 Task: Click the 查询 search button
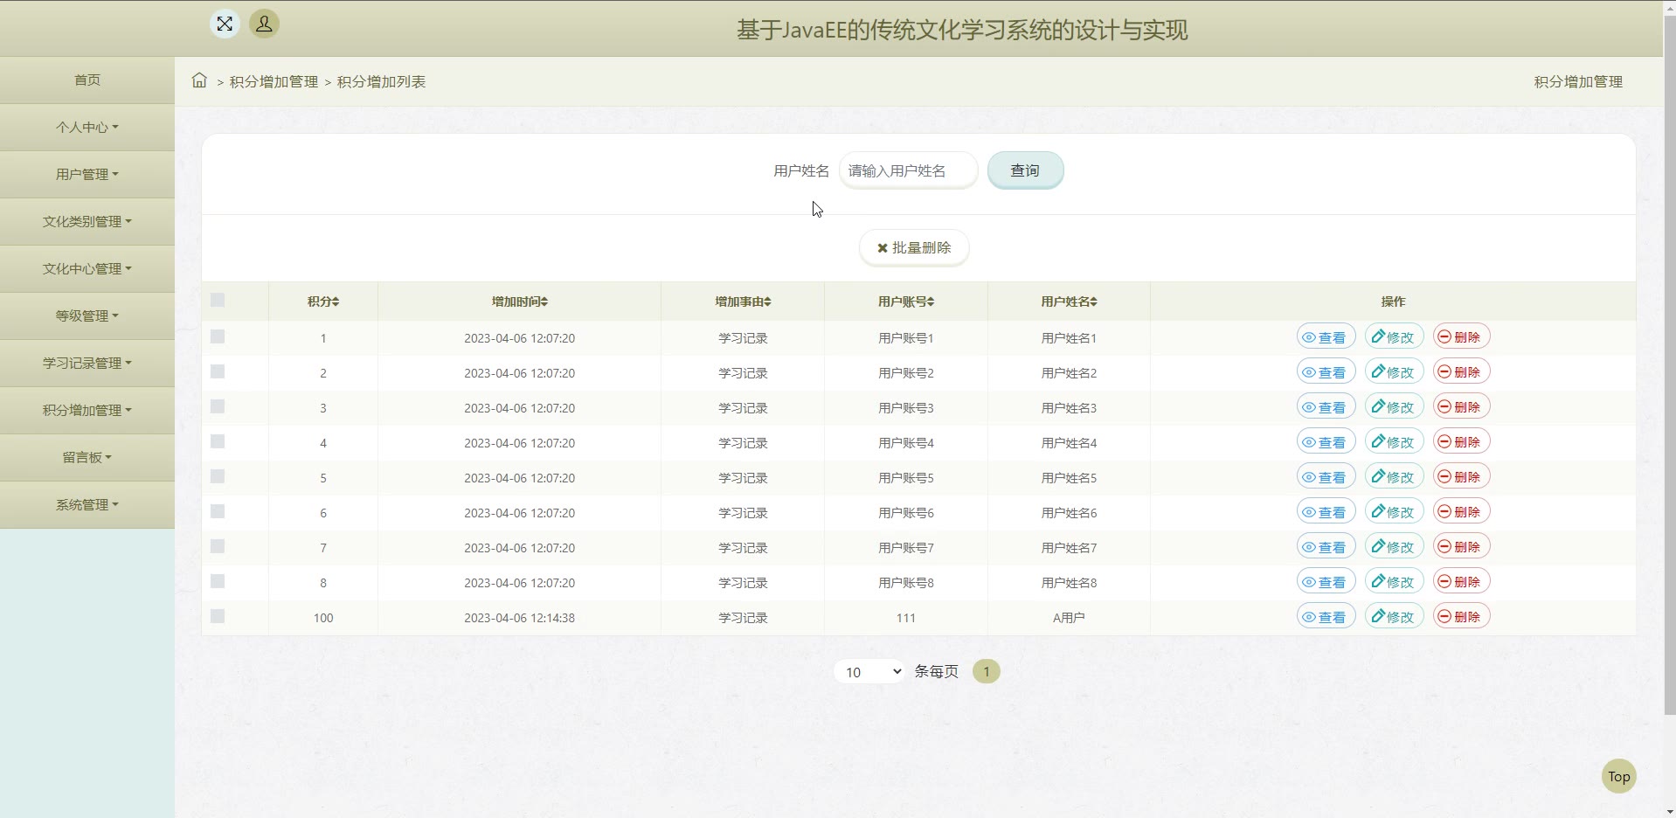(x=1025, y=170)
